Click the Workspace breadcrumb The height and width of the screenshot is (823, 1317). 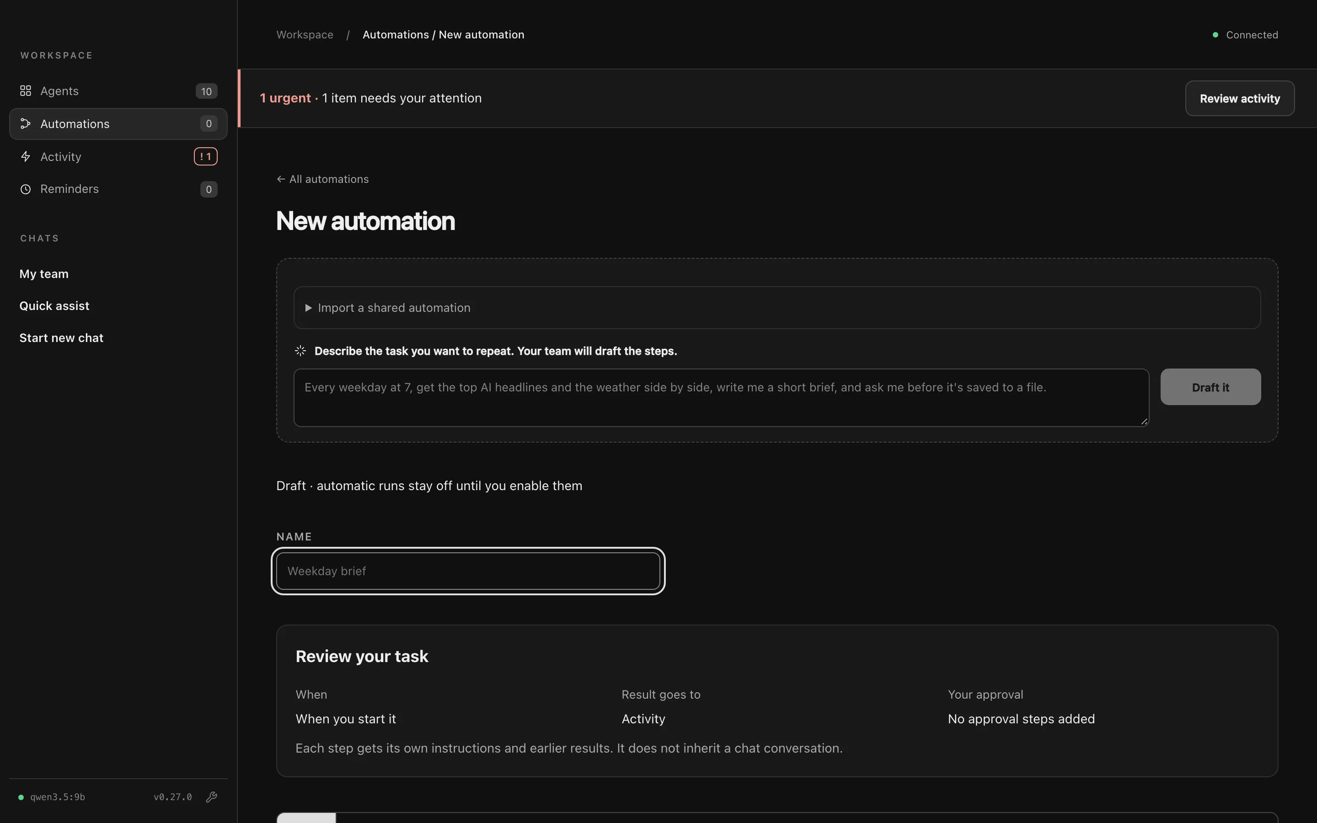click(x=305, y=35)
